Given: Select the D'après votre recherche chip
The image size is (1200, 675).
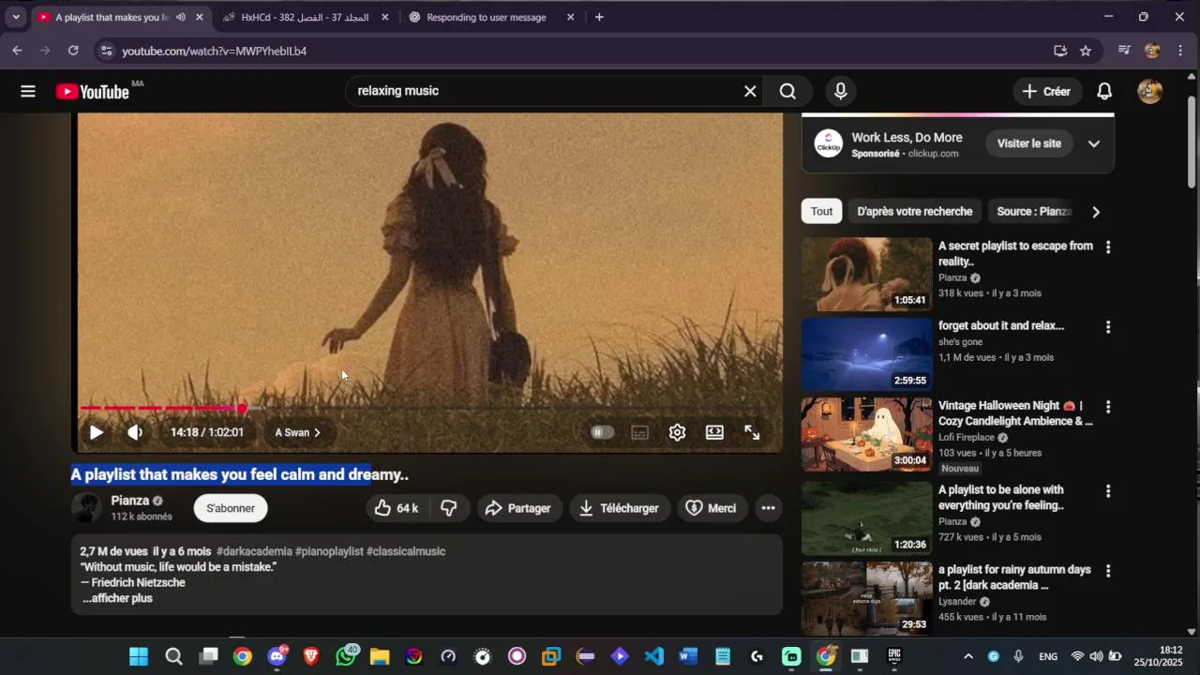Looking at the screenshot, I should (x=914, y=211).
